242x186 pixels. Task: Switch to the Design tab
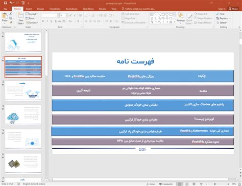click(x=40, y=9)
